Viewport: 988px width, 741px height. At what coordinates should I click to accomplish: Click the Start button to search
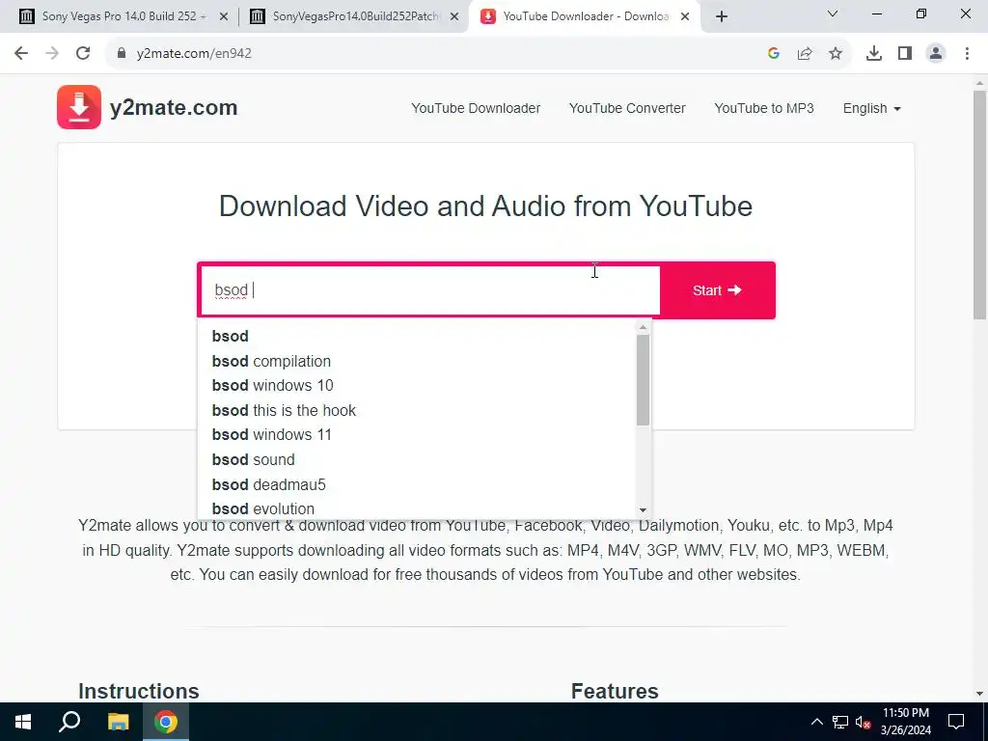pyautogui.click(x=717, y=290)
